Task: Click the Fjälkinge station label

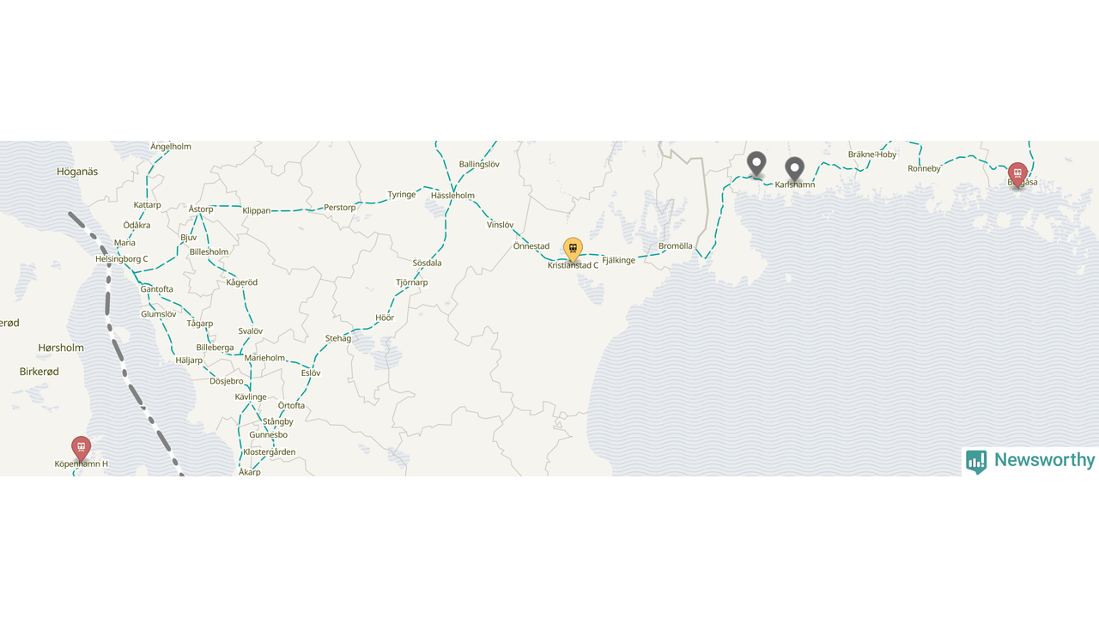Action: click(619, 260)
